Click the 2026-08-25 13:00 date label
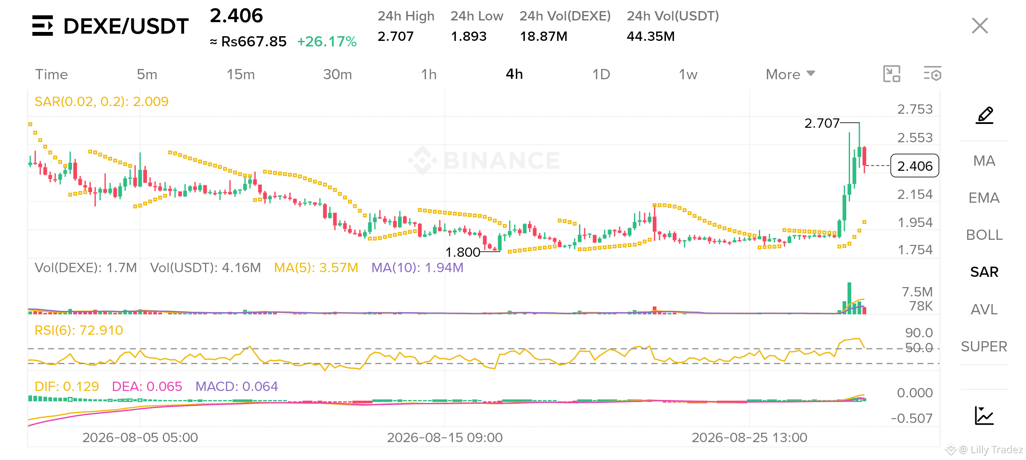1026x460 pixels. pyautogui.click(x=749, y=437)
